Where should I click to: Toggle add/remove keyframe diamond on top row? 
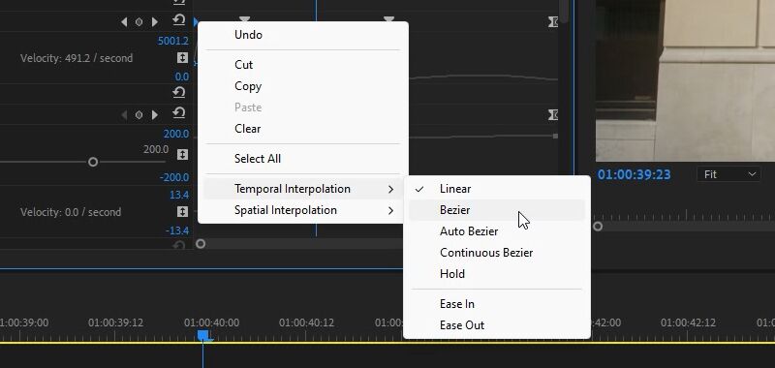(139, 21)
